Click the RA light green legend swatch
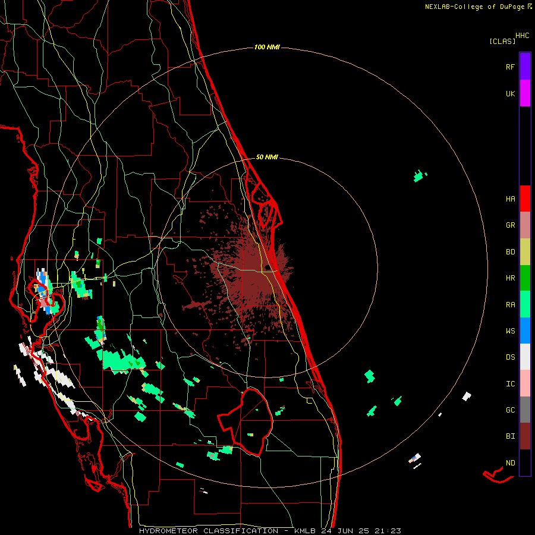535x535 pixels. tap(525, 304)
